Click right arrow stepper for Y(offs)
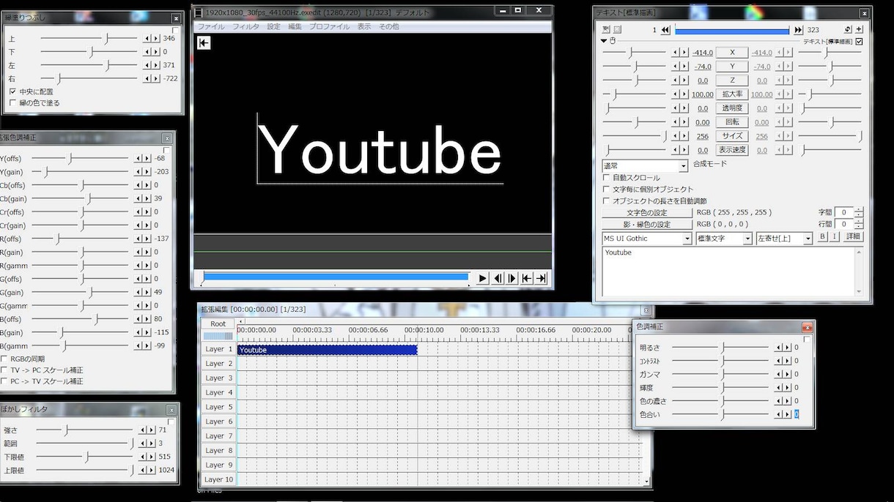Screen dimensions: 894x502 (147, 159)
